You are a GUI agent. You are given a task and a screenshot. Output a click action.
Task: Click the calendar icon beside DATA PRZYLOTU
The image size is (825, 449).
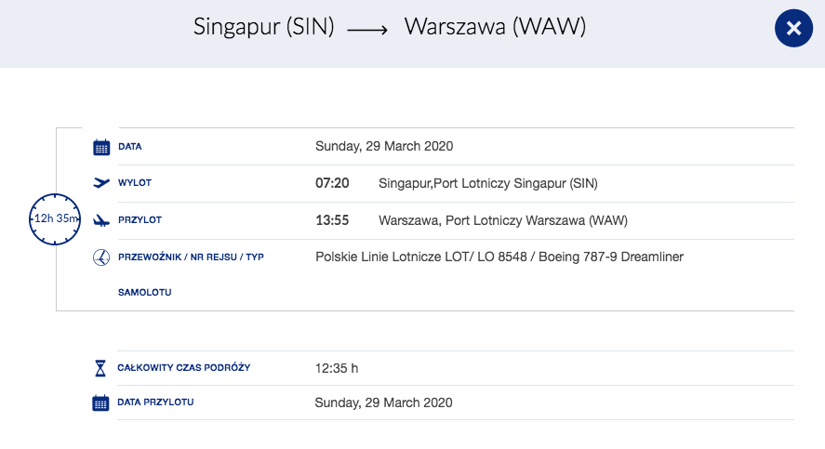click(100, 403)
